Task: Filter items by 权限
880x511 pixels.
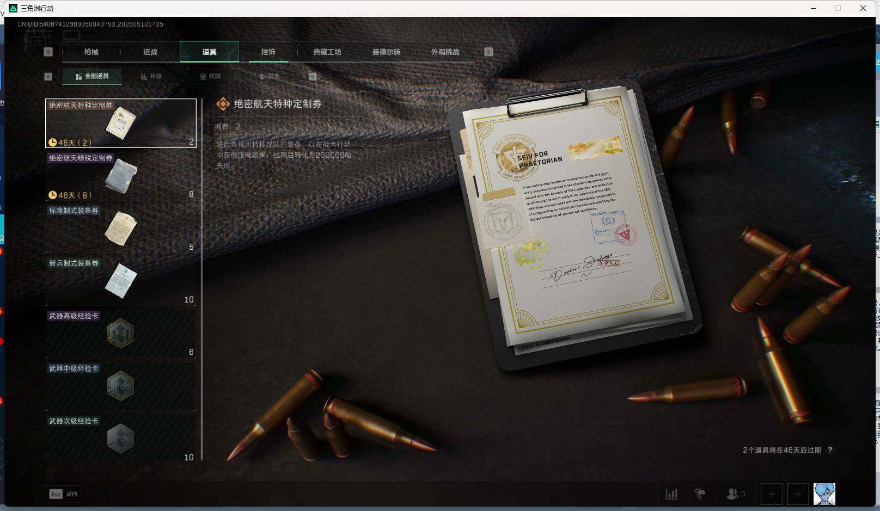Action: [x=210, y=76]
